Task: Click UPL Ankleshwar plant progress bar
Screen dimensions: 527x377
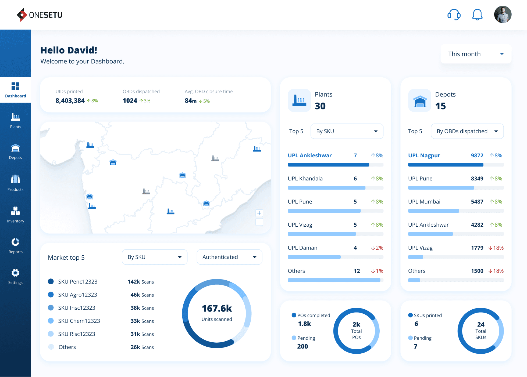Action: click(x=335, y=165)
